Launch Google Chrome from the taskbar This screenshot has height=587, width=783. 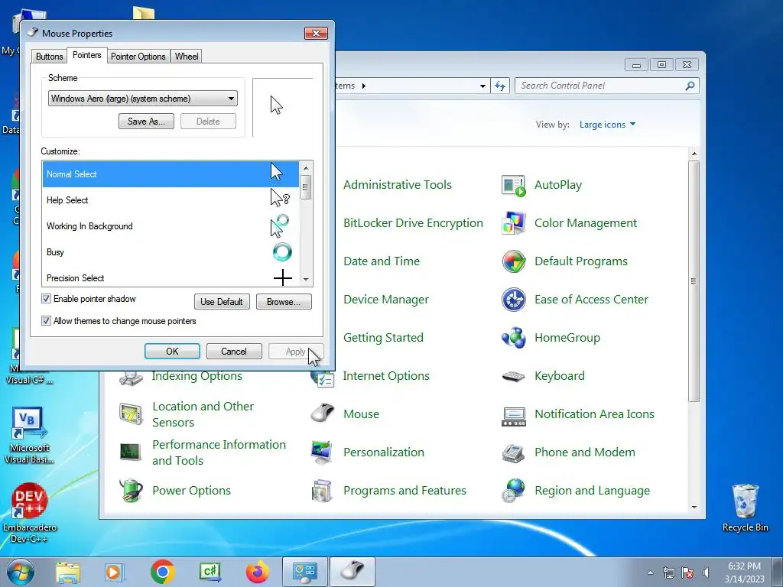(x=162, y=572)
